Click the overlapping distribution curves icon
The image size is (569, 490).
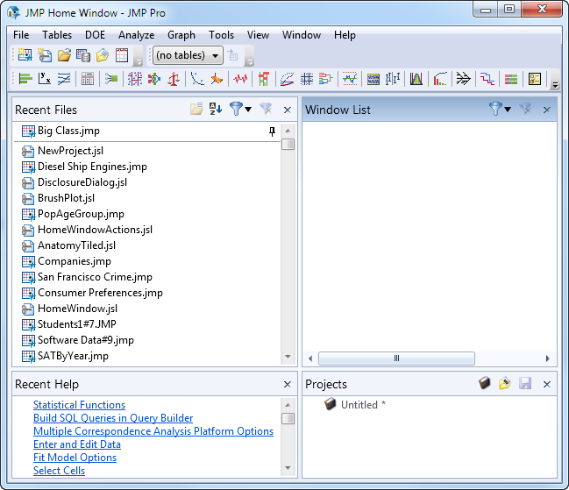[416, 78]
